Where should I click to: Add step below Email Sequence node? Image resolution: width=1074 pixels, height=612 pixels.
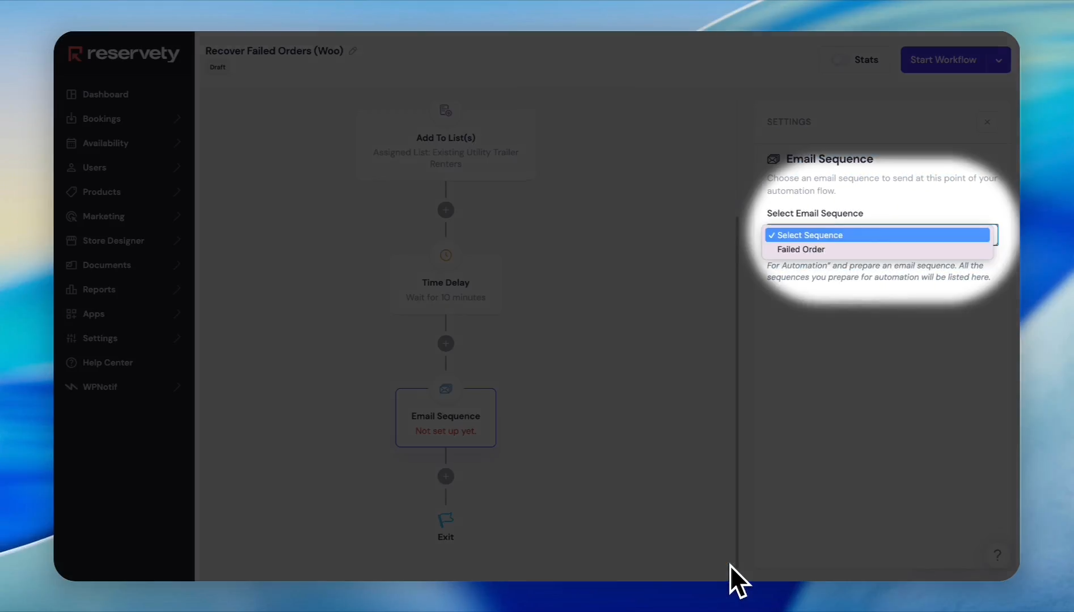(446, 477)
